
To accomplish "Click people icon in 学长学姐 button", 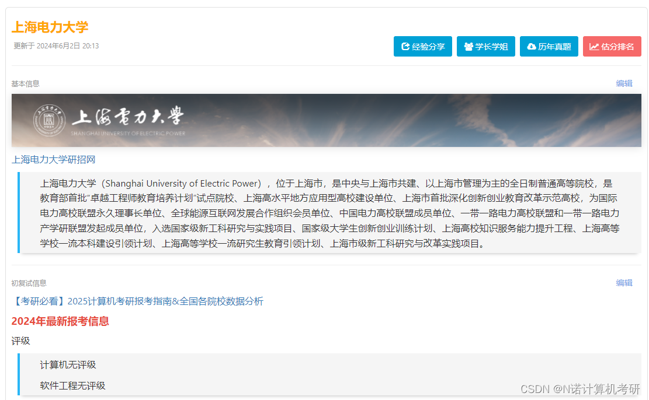I will tap(468, 47).
